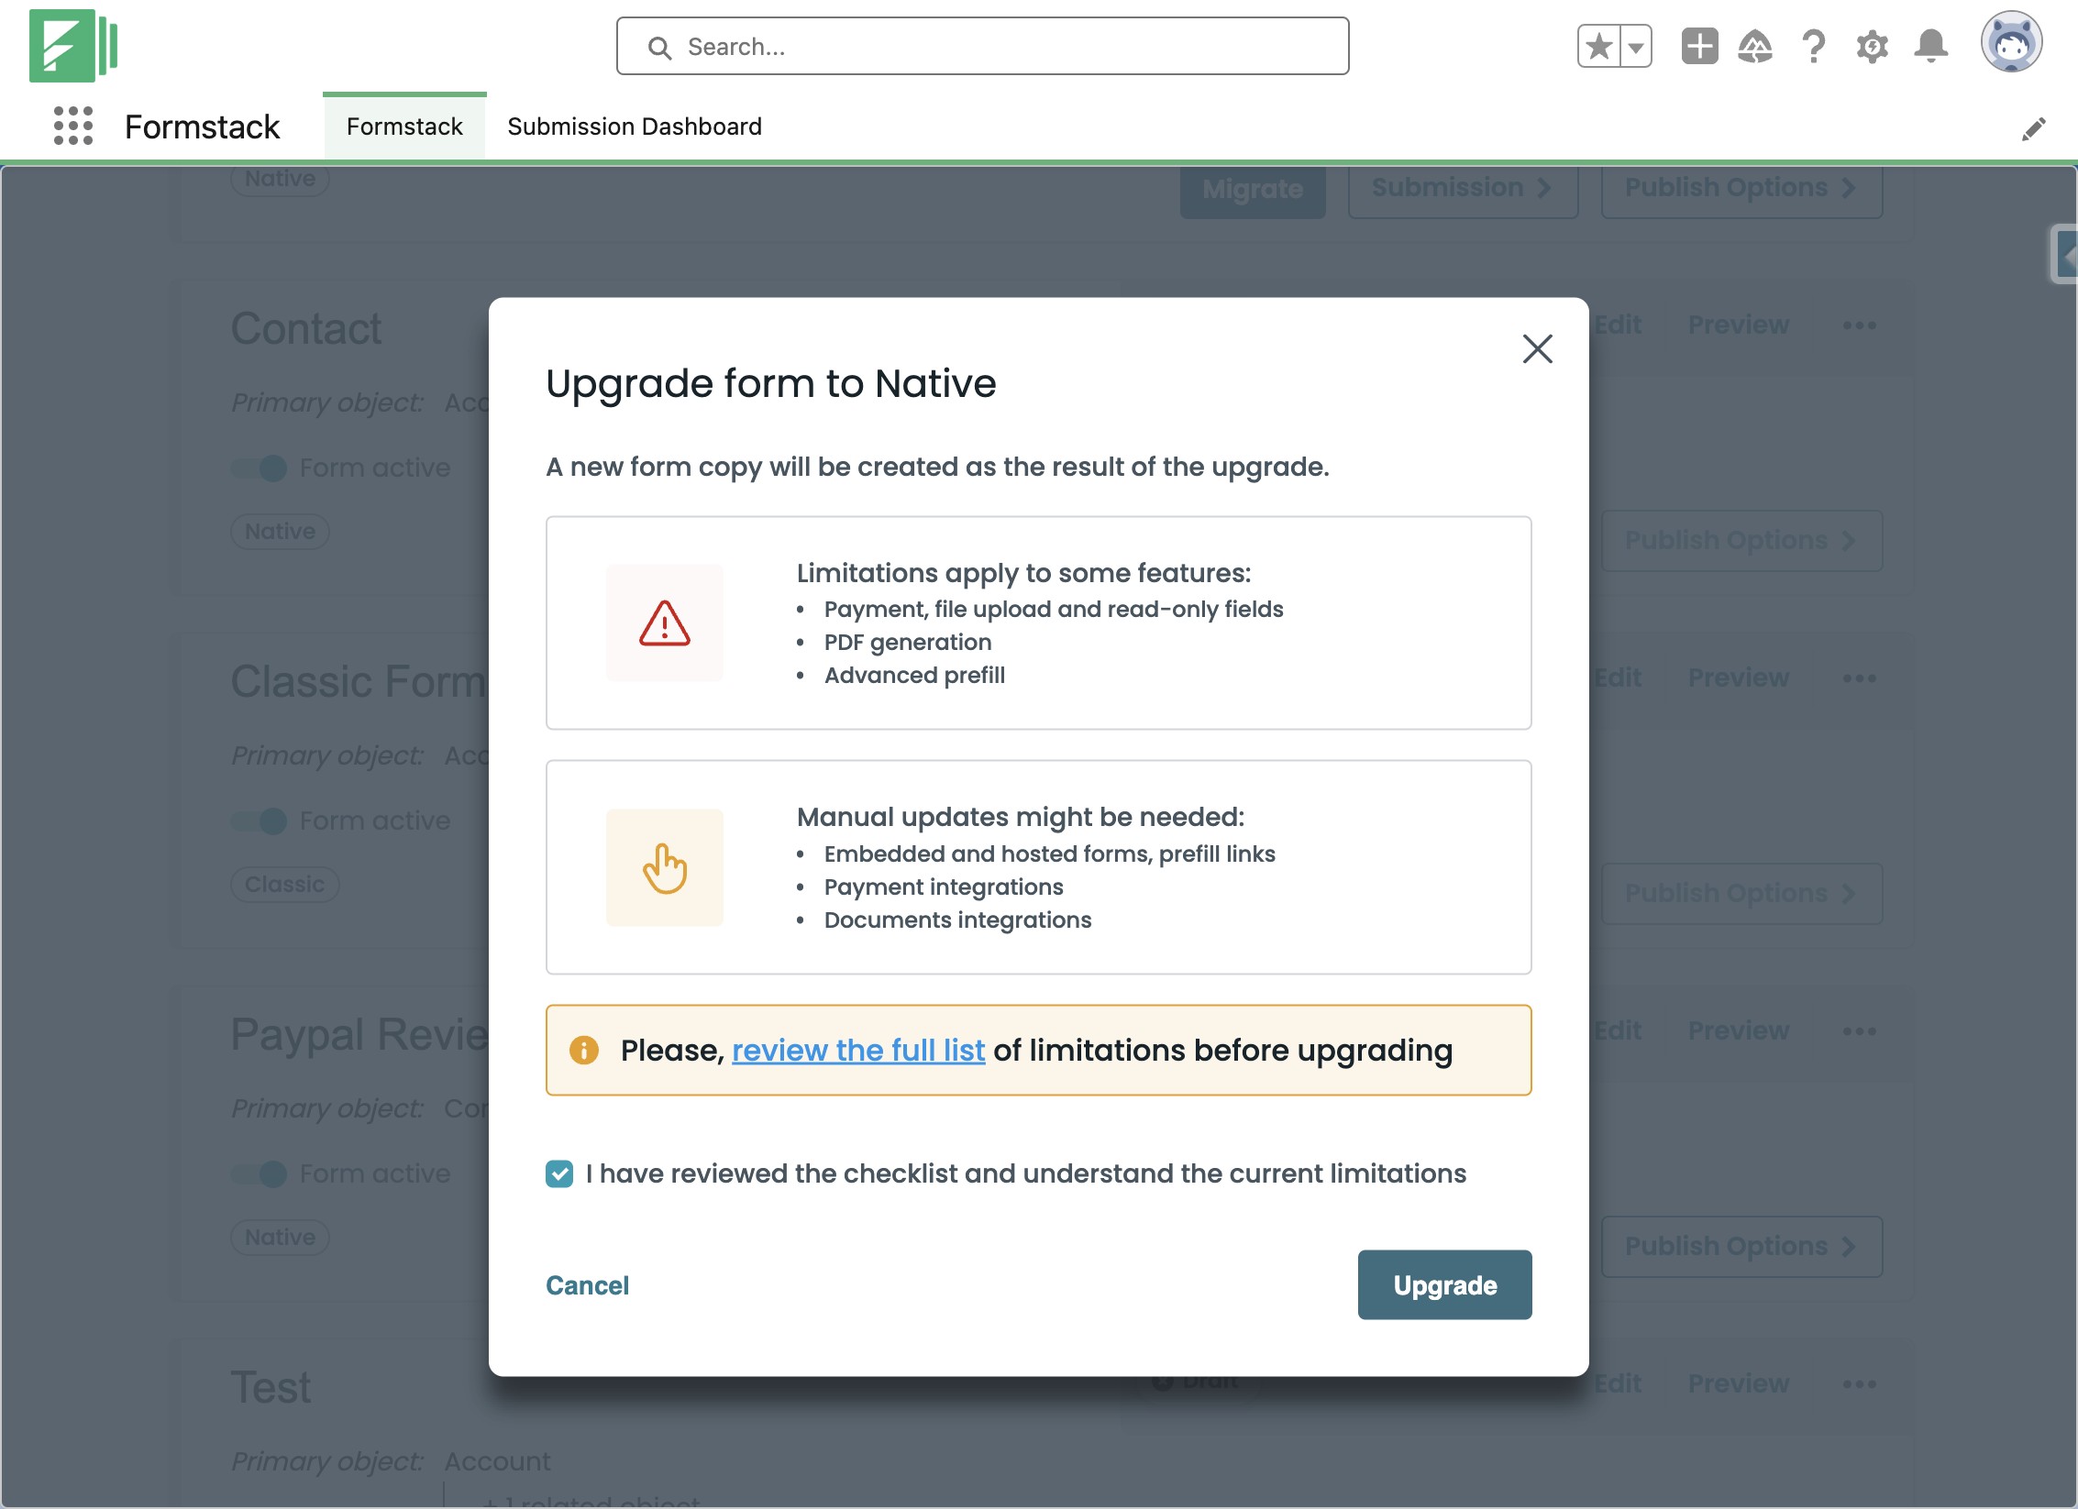Open the global actions plus icon
2078x1509 pixels.
click(1698, 46)
